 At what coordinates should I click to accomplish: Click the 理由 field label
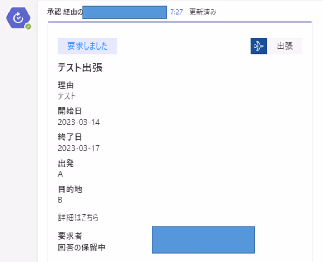(x=66, y=85)
